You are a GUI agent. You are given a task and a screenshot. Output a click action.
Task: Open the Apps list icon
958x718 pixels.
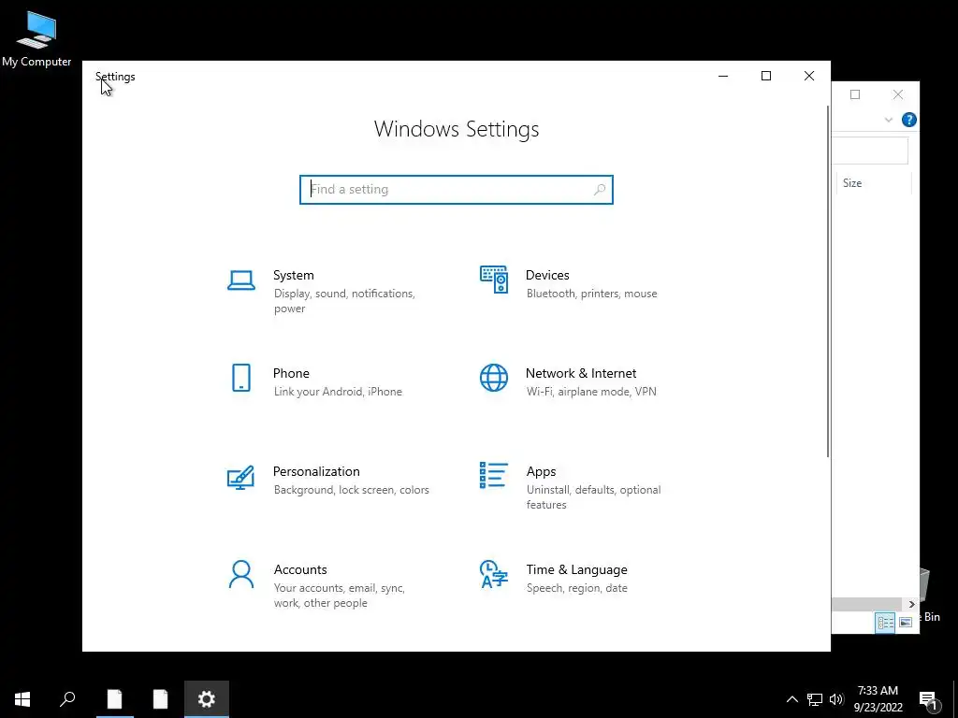point(494,475)
